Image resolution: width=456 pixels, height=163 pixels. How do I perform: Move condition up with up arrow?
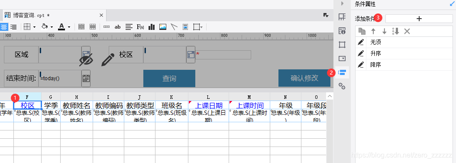tap(373, 31)
